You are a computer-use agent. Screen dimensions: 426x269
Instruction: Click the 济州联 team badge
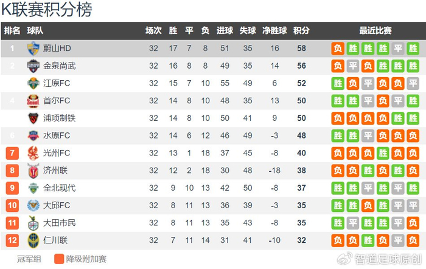(33, 171)
